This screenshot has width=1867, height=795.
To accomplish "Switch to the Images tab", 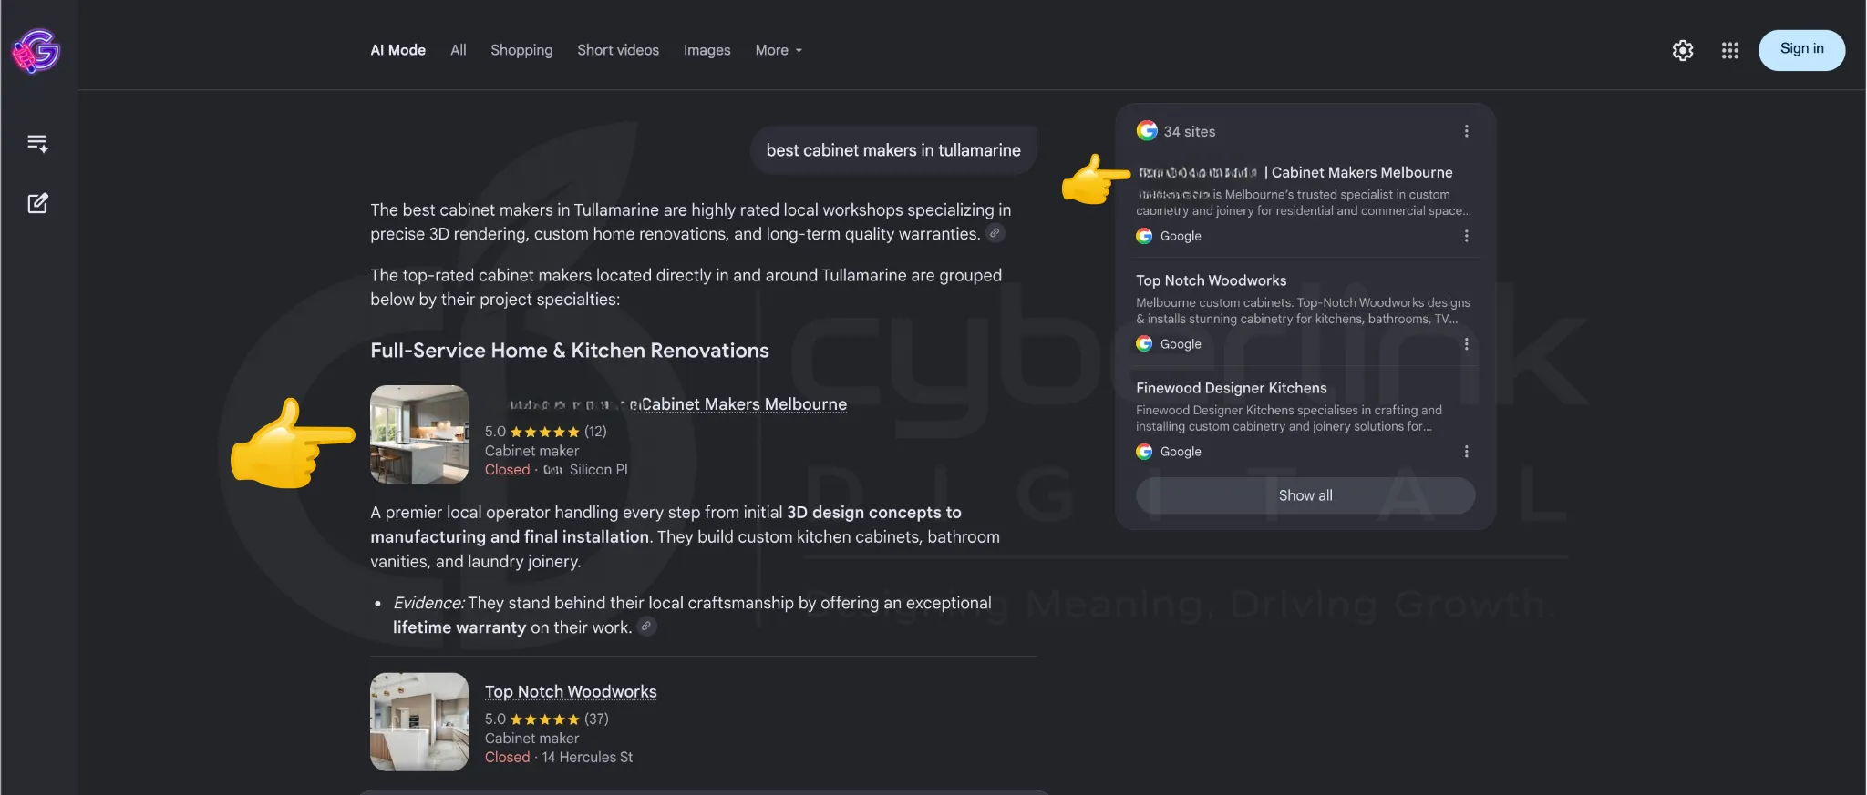I will pos(707,50).
